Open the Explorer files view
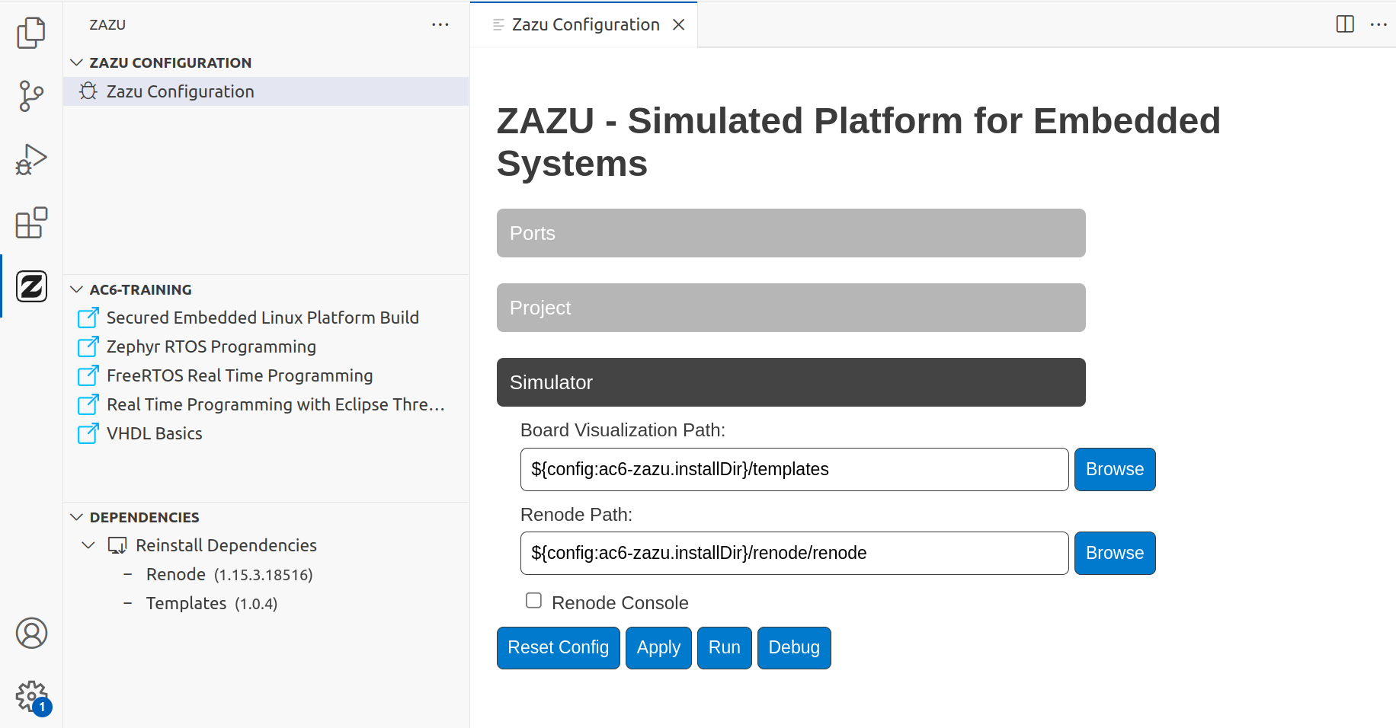Image resolution: width=1396 pixels, height=728 pixels. click(31, 33)
